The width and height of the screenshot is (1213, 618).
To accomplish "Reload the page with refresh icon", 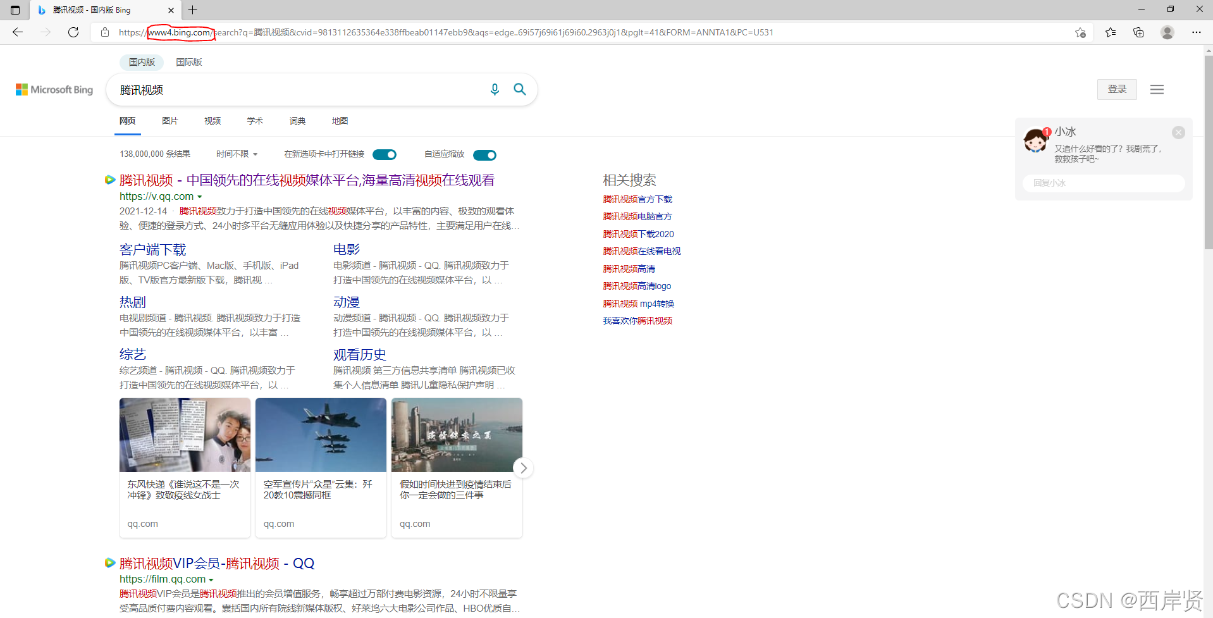I will pyautogui.click(x=73, y=32).
